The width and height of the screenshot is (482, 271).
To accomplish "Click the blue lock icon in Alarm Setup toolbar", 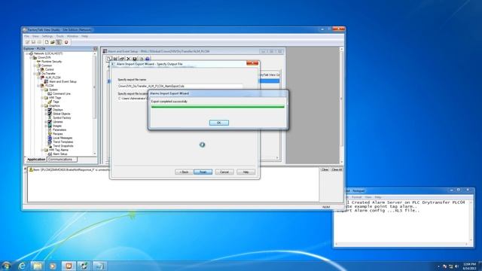I will [148, 59].
